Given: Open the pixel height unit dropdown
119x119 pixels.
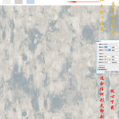Looking at the screenshot, I should pyautogui.click(x=115, y=50).
